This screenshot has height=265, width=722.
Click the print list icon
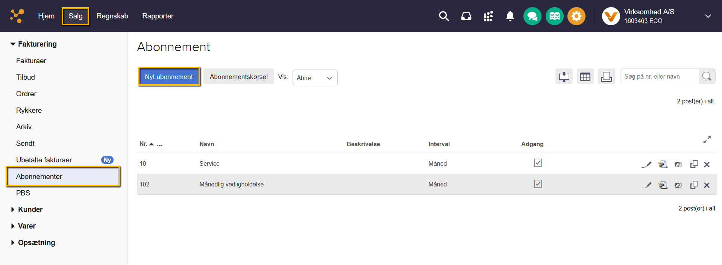[606, 77]
